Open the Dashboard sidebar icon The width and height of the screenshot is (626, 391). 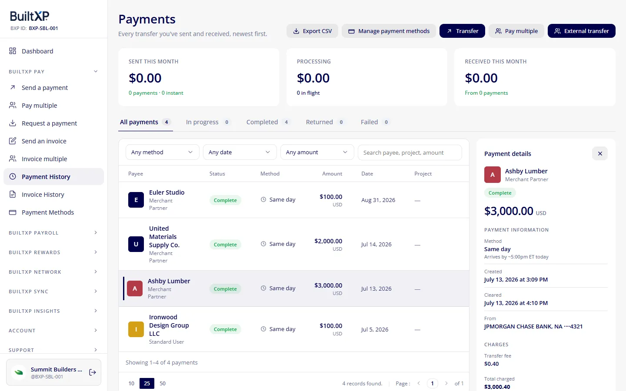point(13,51)
